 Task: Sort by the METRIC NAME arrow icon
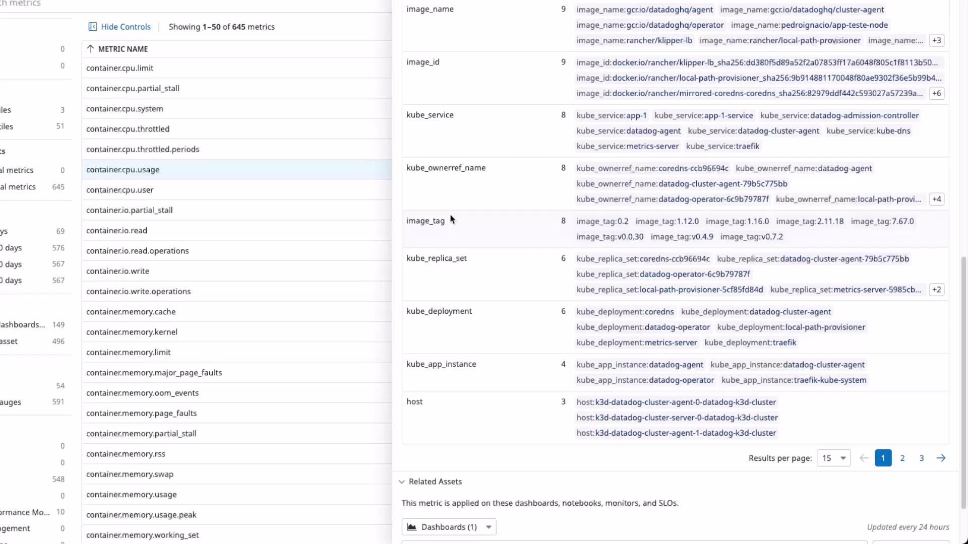point(90,49)
